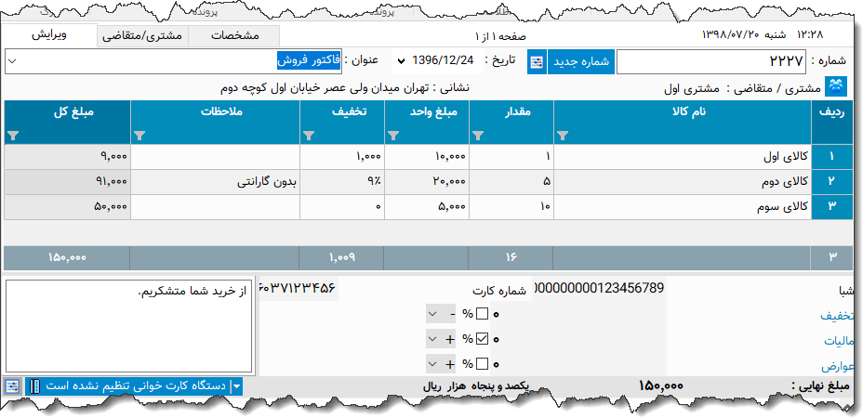
Task: Open the filter on the مبلغ واحد column
Action: 393,135
